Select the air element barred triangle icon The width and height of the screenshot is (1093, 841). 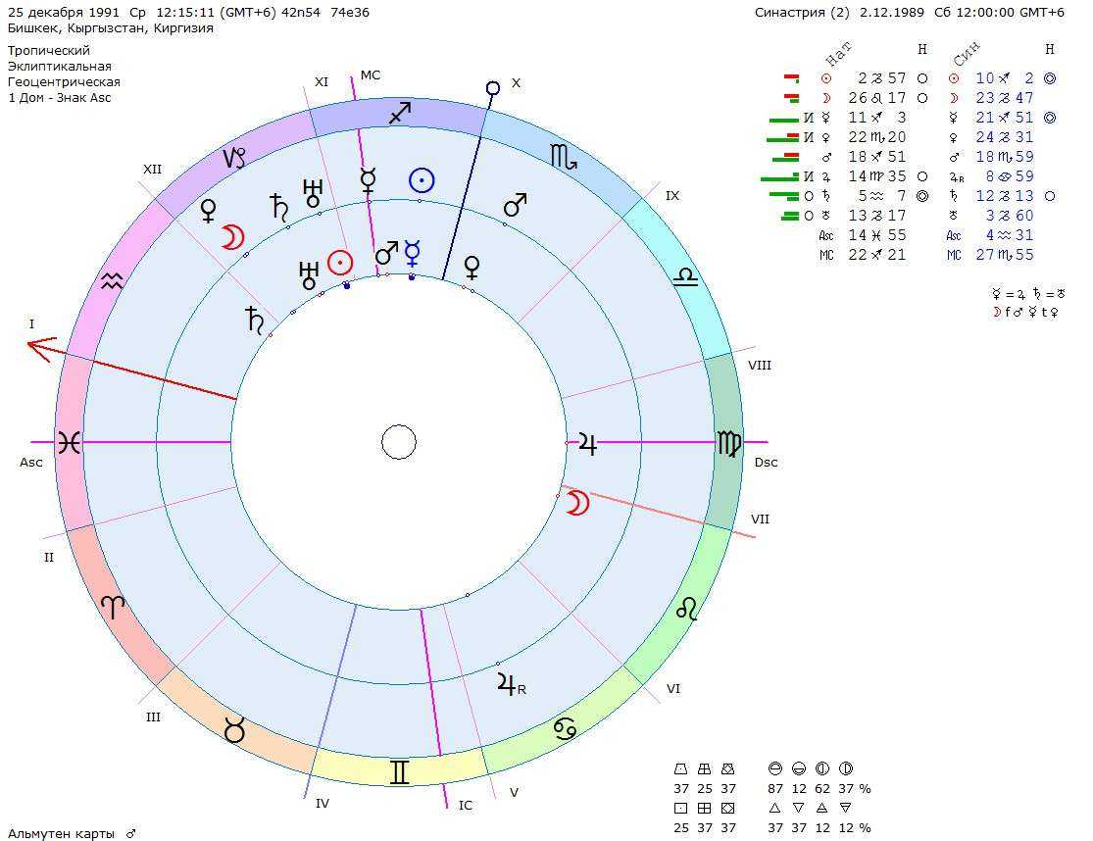(x=821, y=809)
